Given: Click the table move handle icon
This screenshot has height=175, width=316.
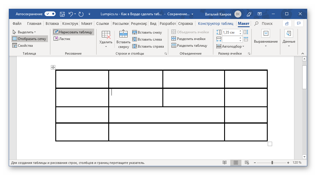Looking at the screenshot, I should pyautogui.click(x=53, y=67).
